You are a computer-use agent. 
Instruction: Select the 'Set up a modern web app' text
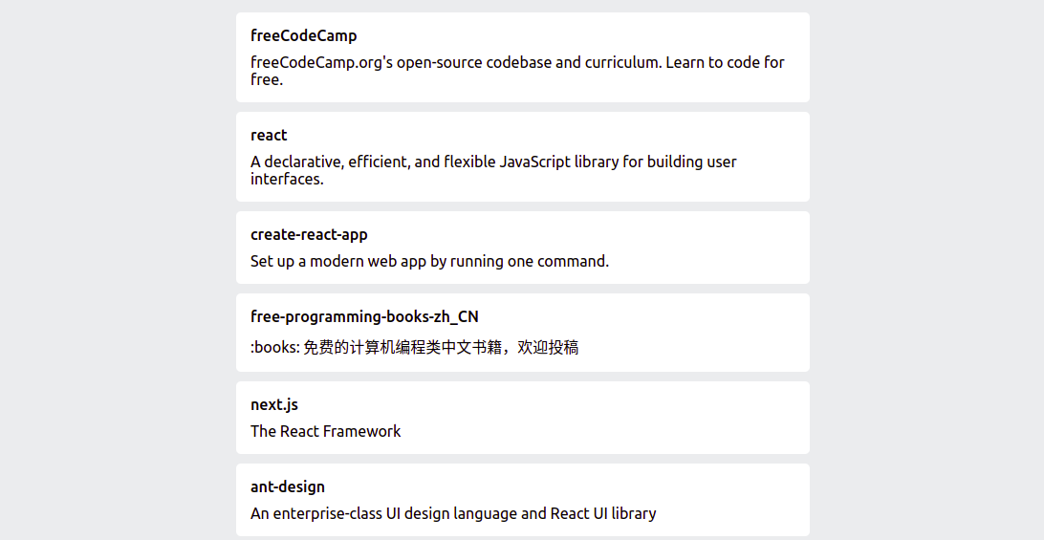pos(429,261)
